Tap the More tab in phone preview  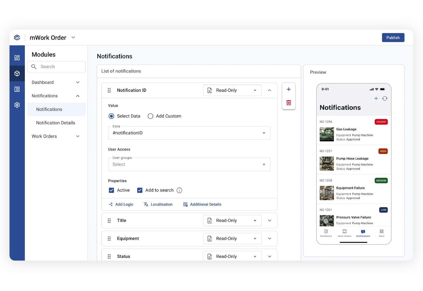click(x=381, y=233)
